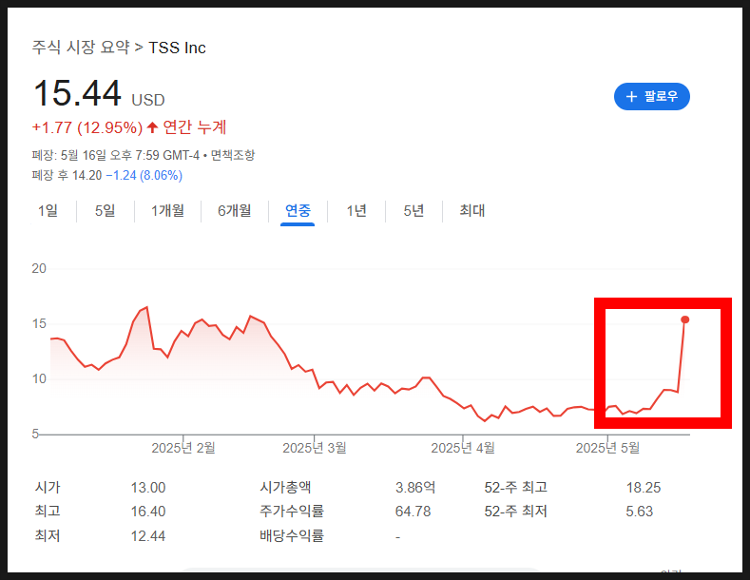The image size is (750, 580).
Task: Click the 주가수익률 value 64.78
Action: point(413,512)
